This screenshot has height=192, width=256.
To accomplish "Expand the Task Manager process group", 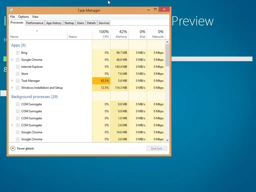I will [x=12, y=81].
